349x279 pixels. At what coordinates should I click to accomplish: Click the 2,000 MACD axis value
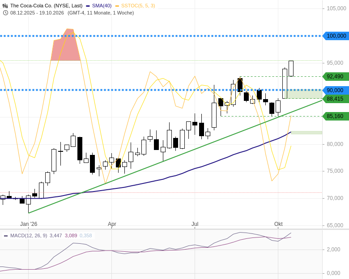click(333, 250)
